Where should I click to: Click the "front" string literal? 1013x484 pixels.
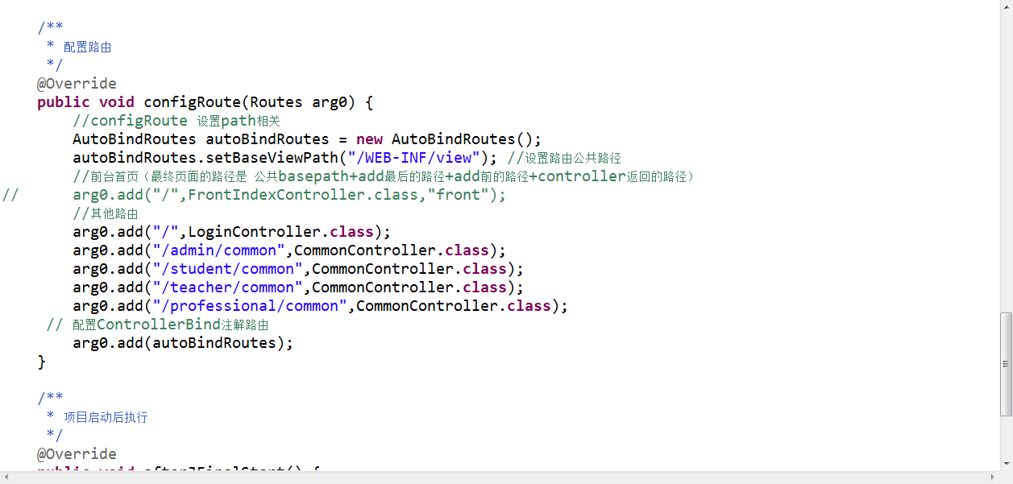458,195
